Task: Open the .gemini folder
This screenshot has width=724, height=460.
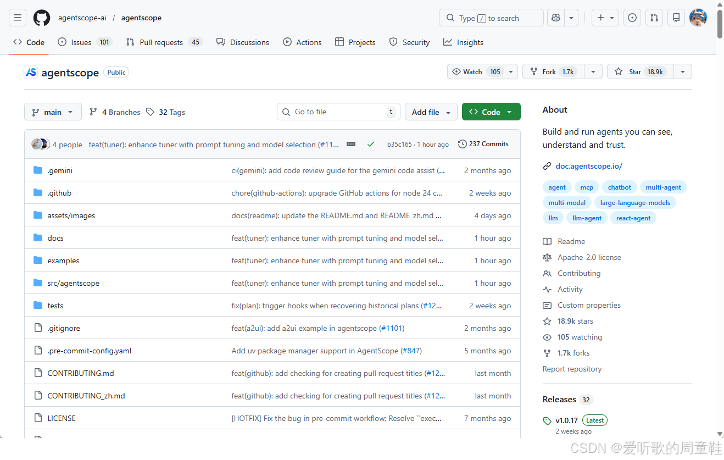Action: (x=60, y=170)
